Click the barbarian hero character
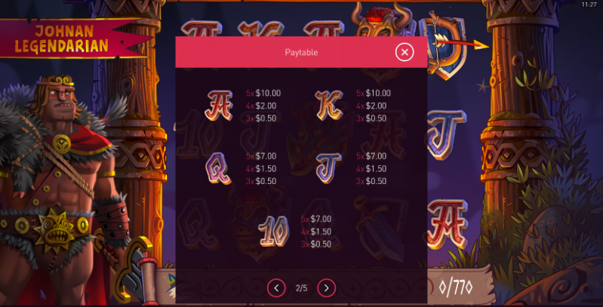The height and width of the screenshot is (307, 603). click(62, 189)
